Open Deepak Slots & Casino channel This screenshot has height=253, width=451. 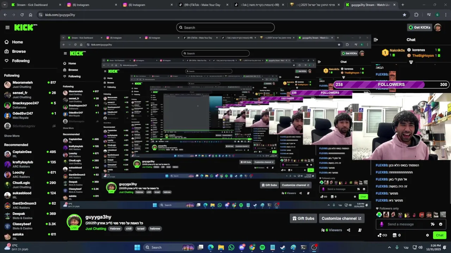pos(30,216)
